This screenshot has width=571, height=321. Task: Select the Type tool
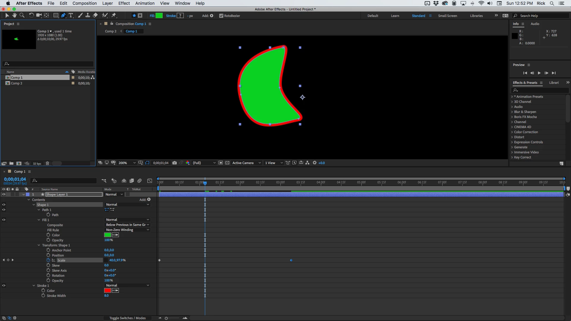click(x=71, y=15)
